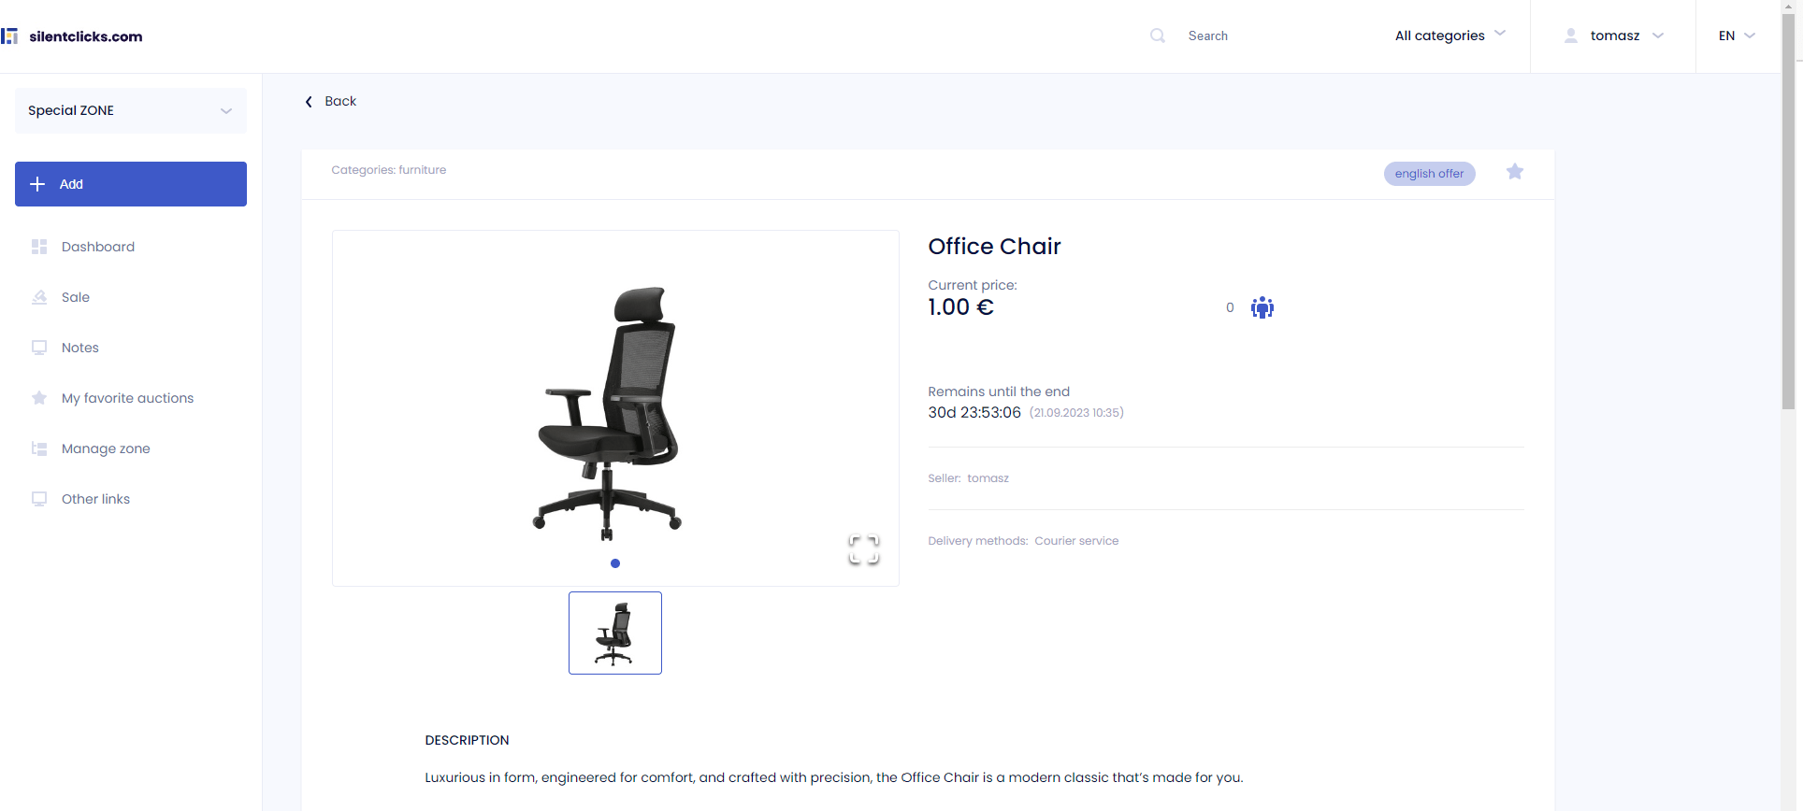Open the All categories dropdown
The width and height of the screenshot is (1803, 811).
[1450, 36]
